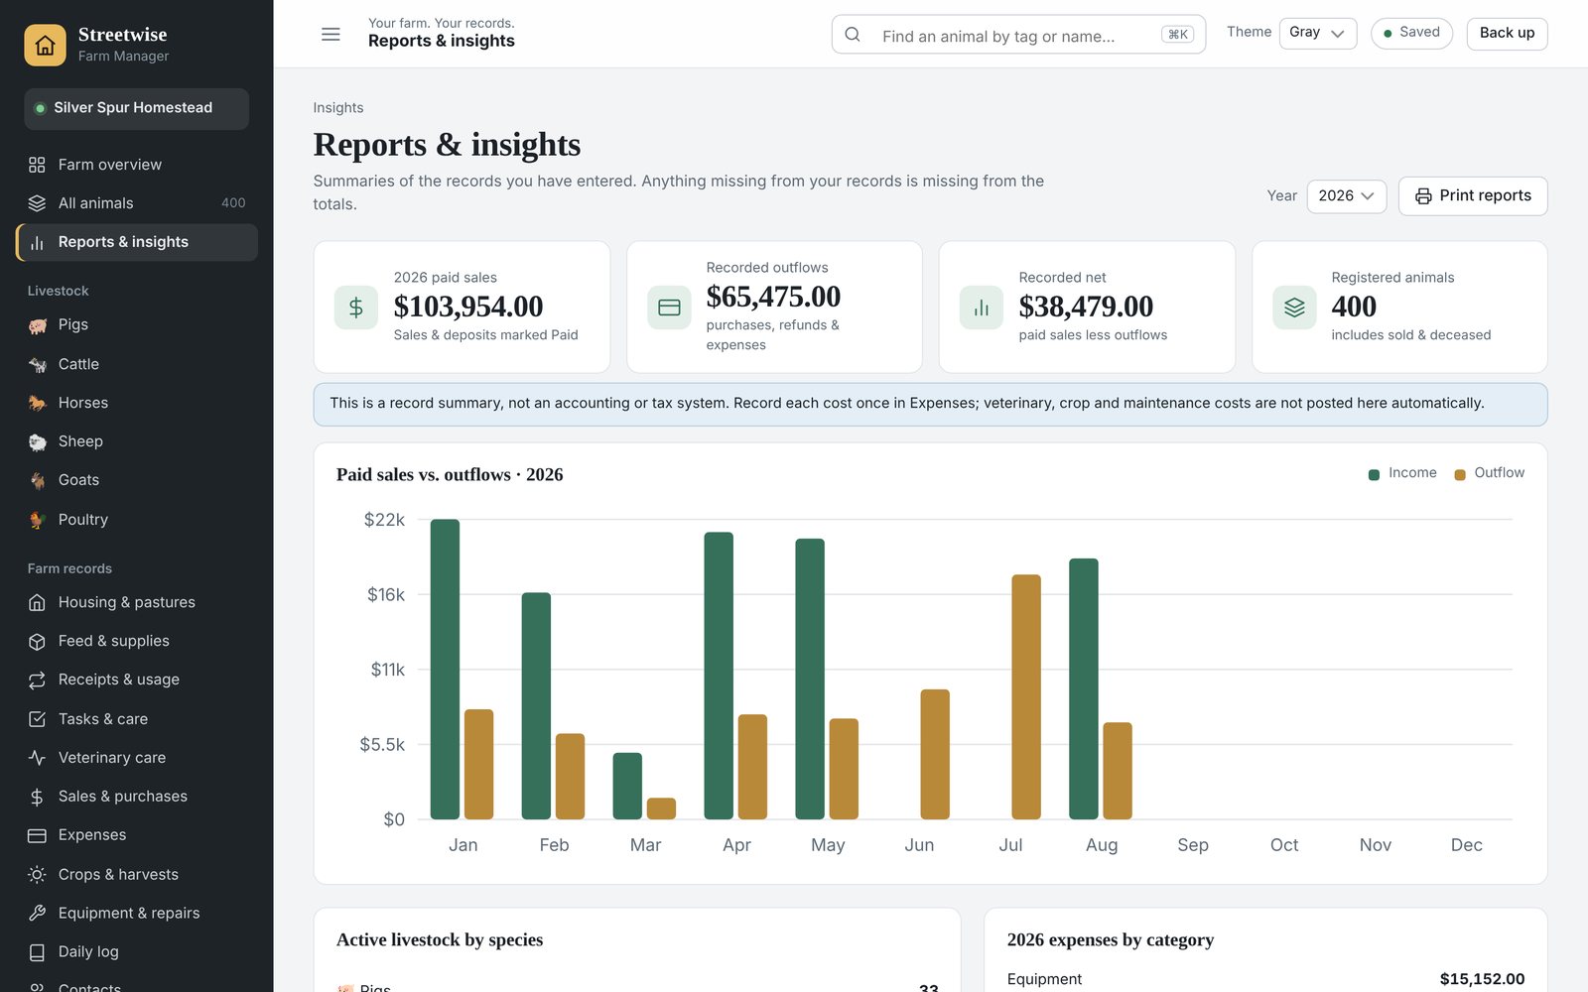Open Crops & harvests
The height and width of the screenshot is (992, 1588).
click(137, 874)
